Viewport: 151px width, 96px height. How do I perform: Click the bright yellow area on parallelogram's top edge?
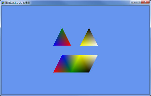(x=80, y=56)
